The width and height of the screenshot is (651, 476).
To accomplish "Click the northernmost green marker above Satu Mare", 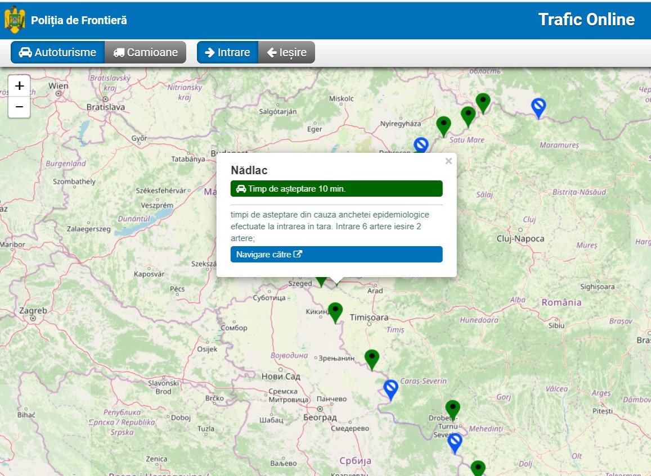I will coord(483,102).
